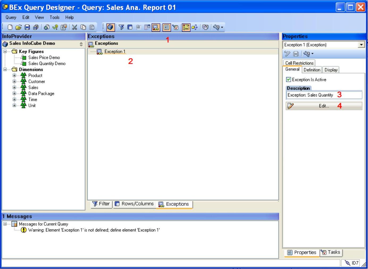Click the save icon in the Properties panel
This screenshot has height=269, width=368.
pos(296,54)
